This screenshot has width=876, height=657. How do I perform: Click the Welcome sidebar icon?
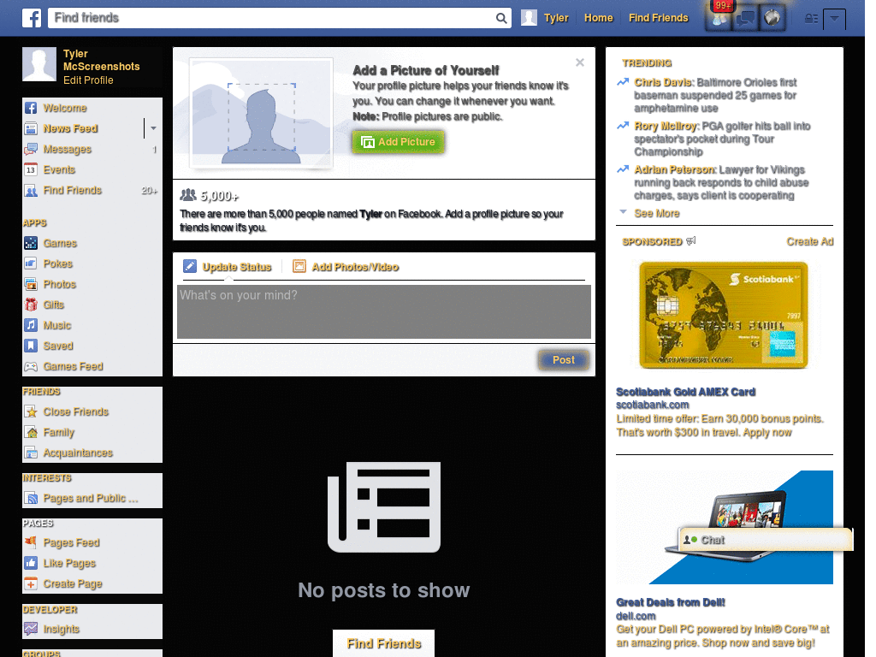coord(31,108)
